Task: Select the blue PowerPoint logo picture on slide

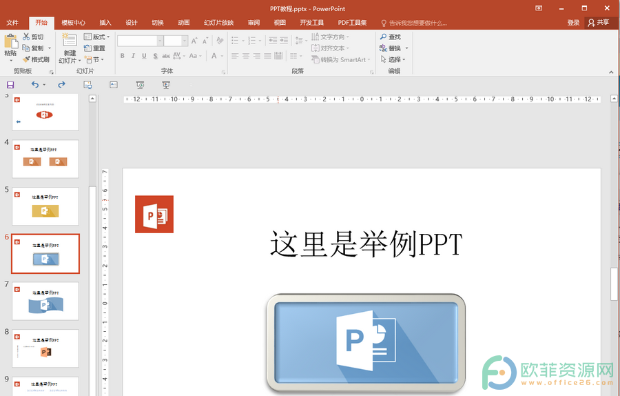Action: [x=366, y=343]
